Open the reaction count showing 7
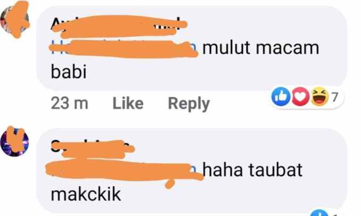Viewport: 361px width, 216px height. [x=335, y=97]
